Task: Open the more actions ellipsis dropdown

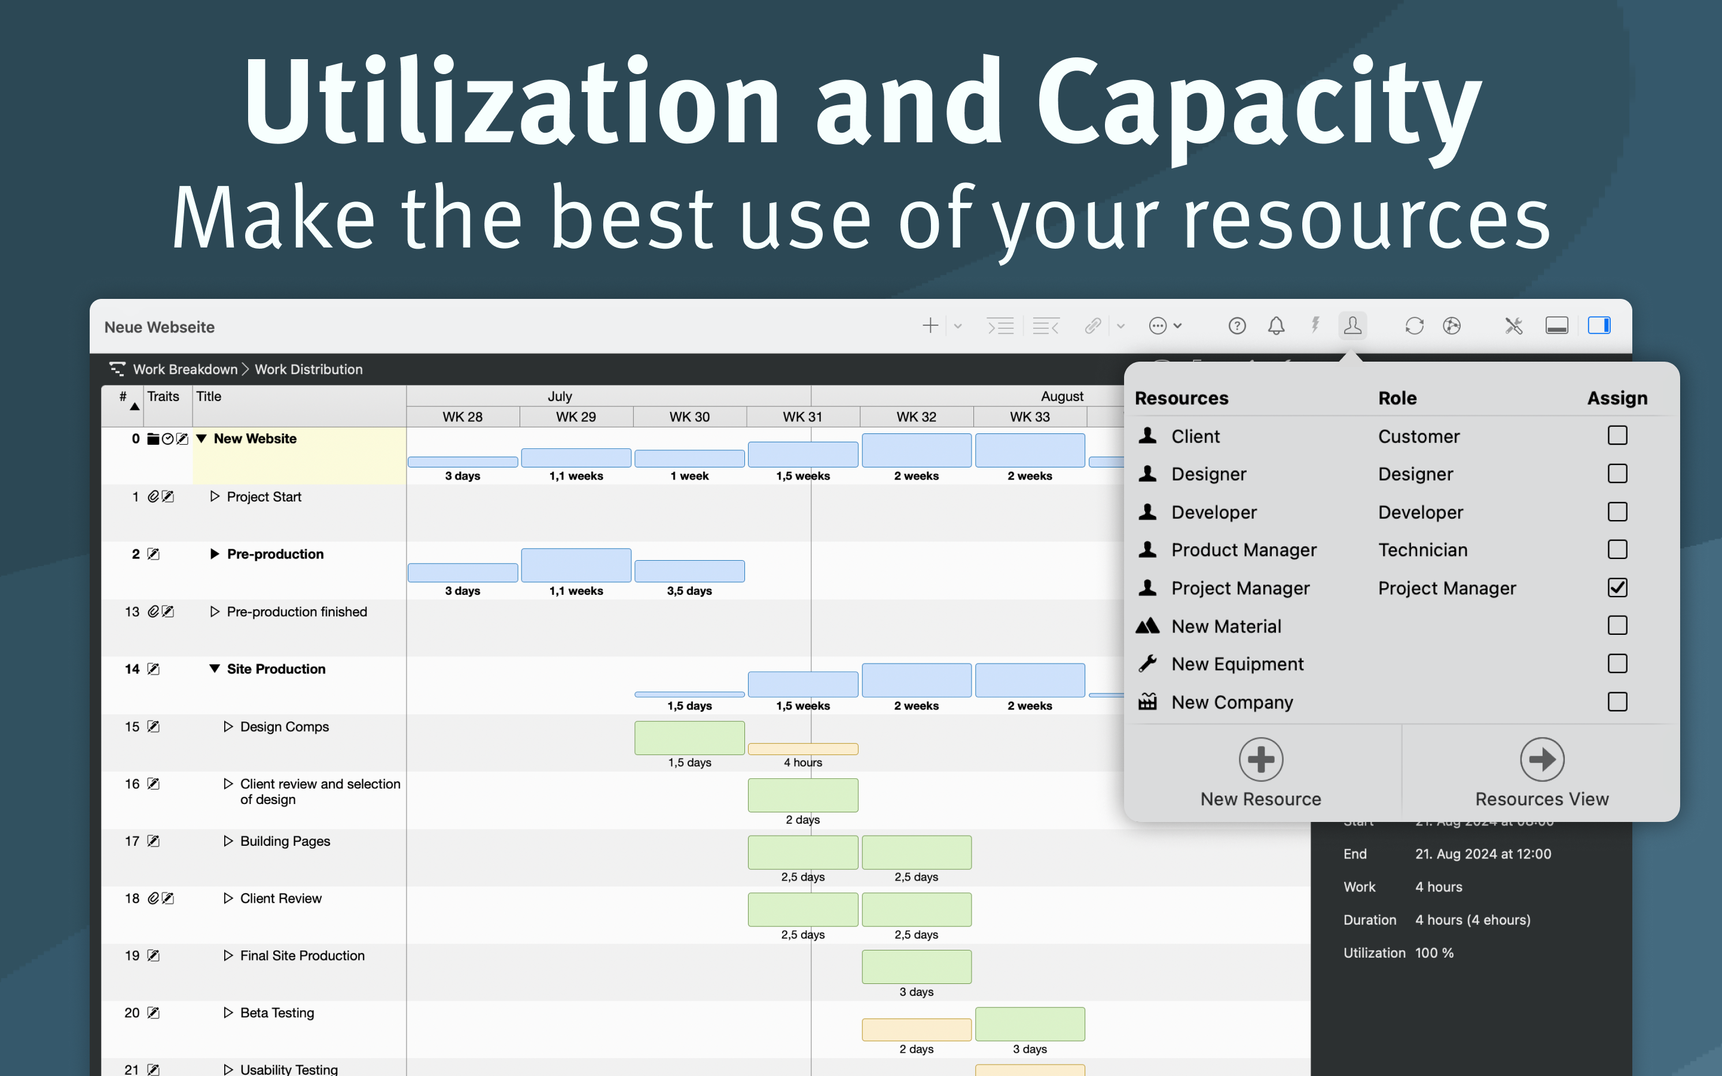Action: [1165, 326]
